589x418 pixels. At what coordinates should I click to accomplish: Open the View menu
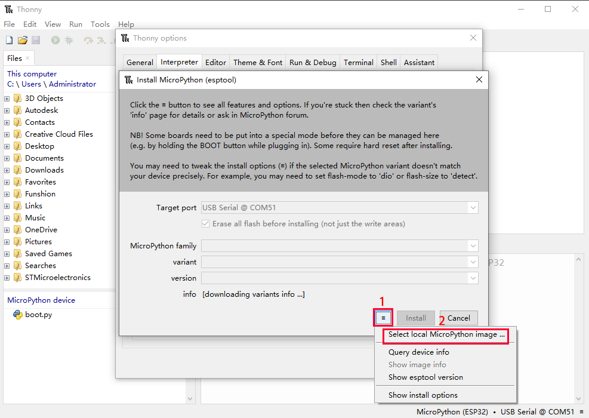[x=53, y=24]
